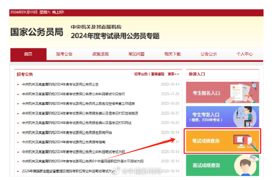Click the orange 笔试成绩查询 button

coord(223,141)
